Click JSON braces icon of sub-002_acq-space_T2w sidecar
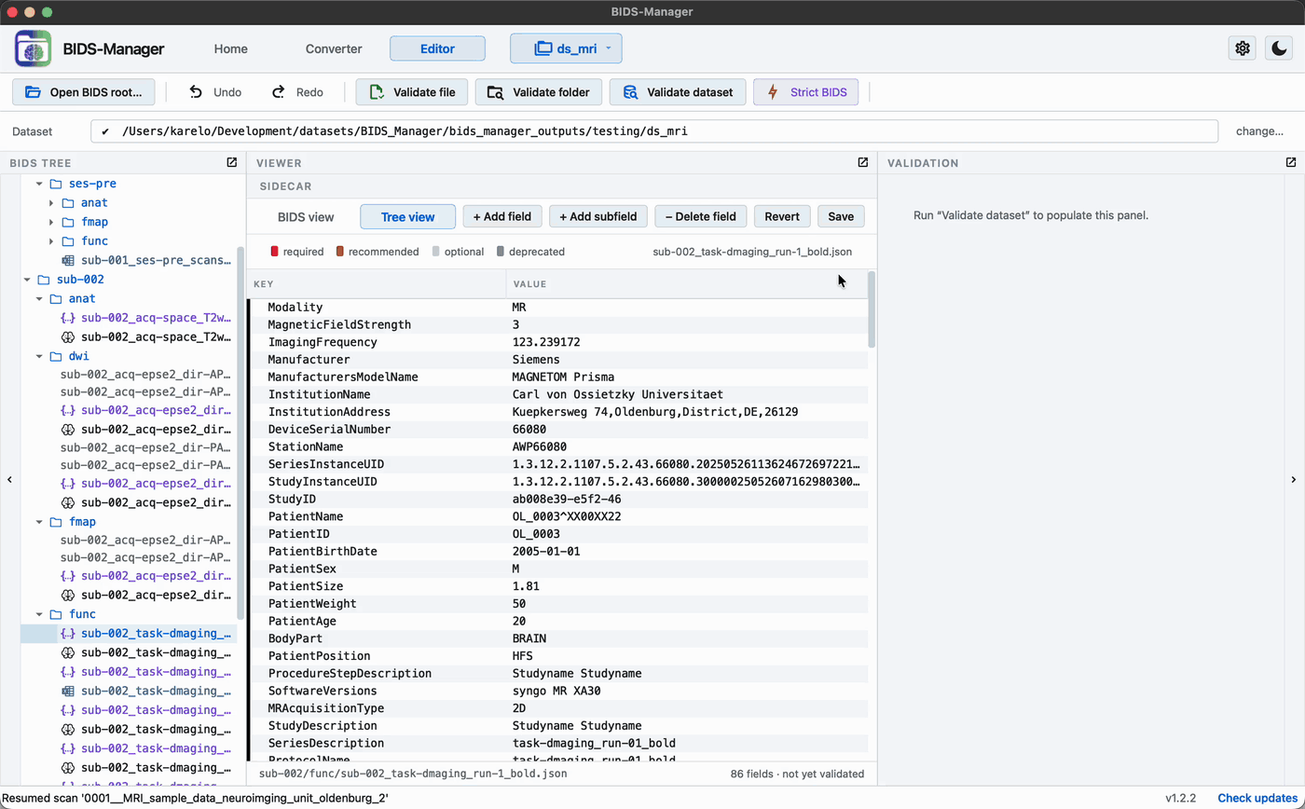 (68, 318)
